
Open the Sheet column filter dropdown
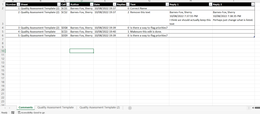(59, 5)
